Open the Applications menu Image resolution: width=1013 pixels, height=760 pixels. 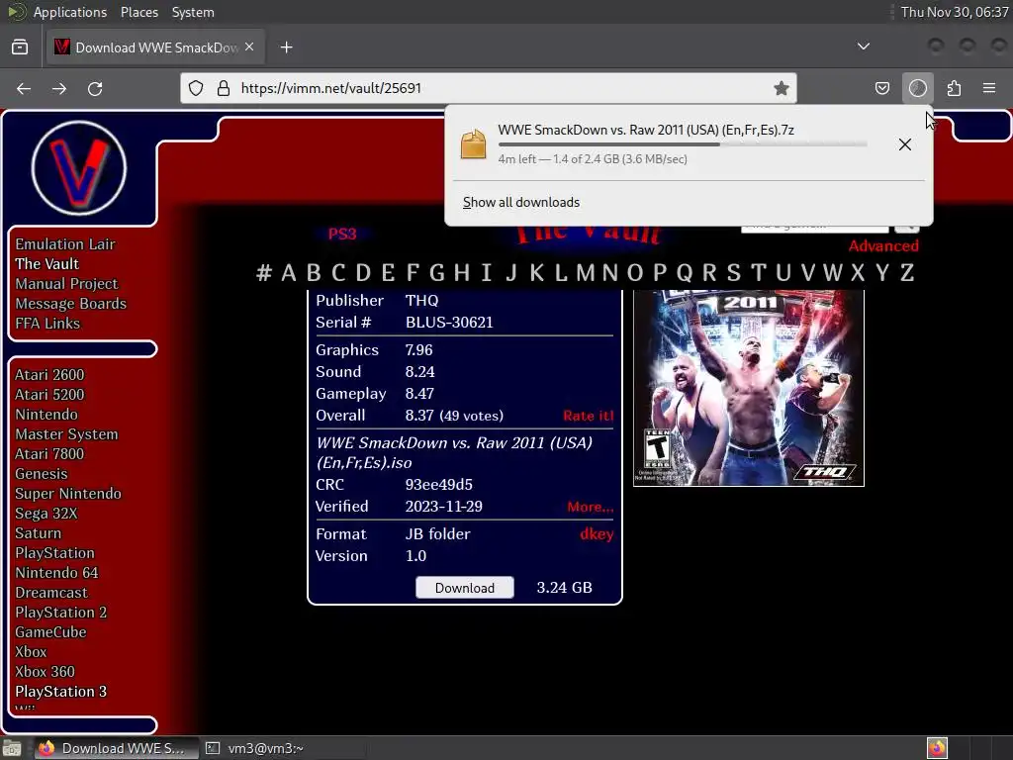coord(70,12)
